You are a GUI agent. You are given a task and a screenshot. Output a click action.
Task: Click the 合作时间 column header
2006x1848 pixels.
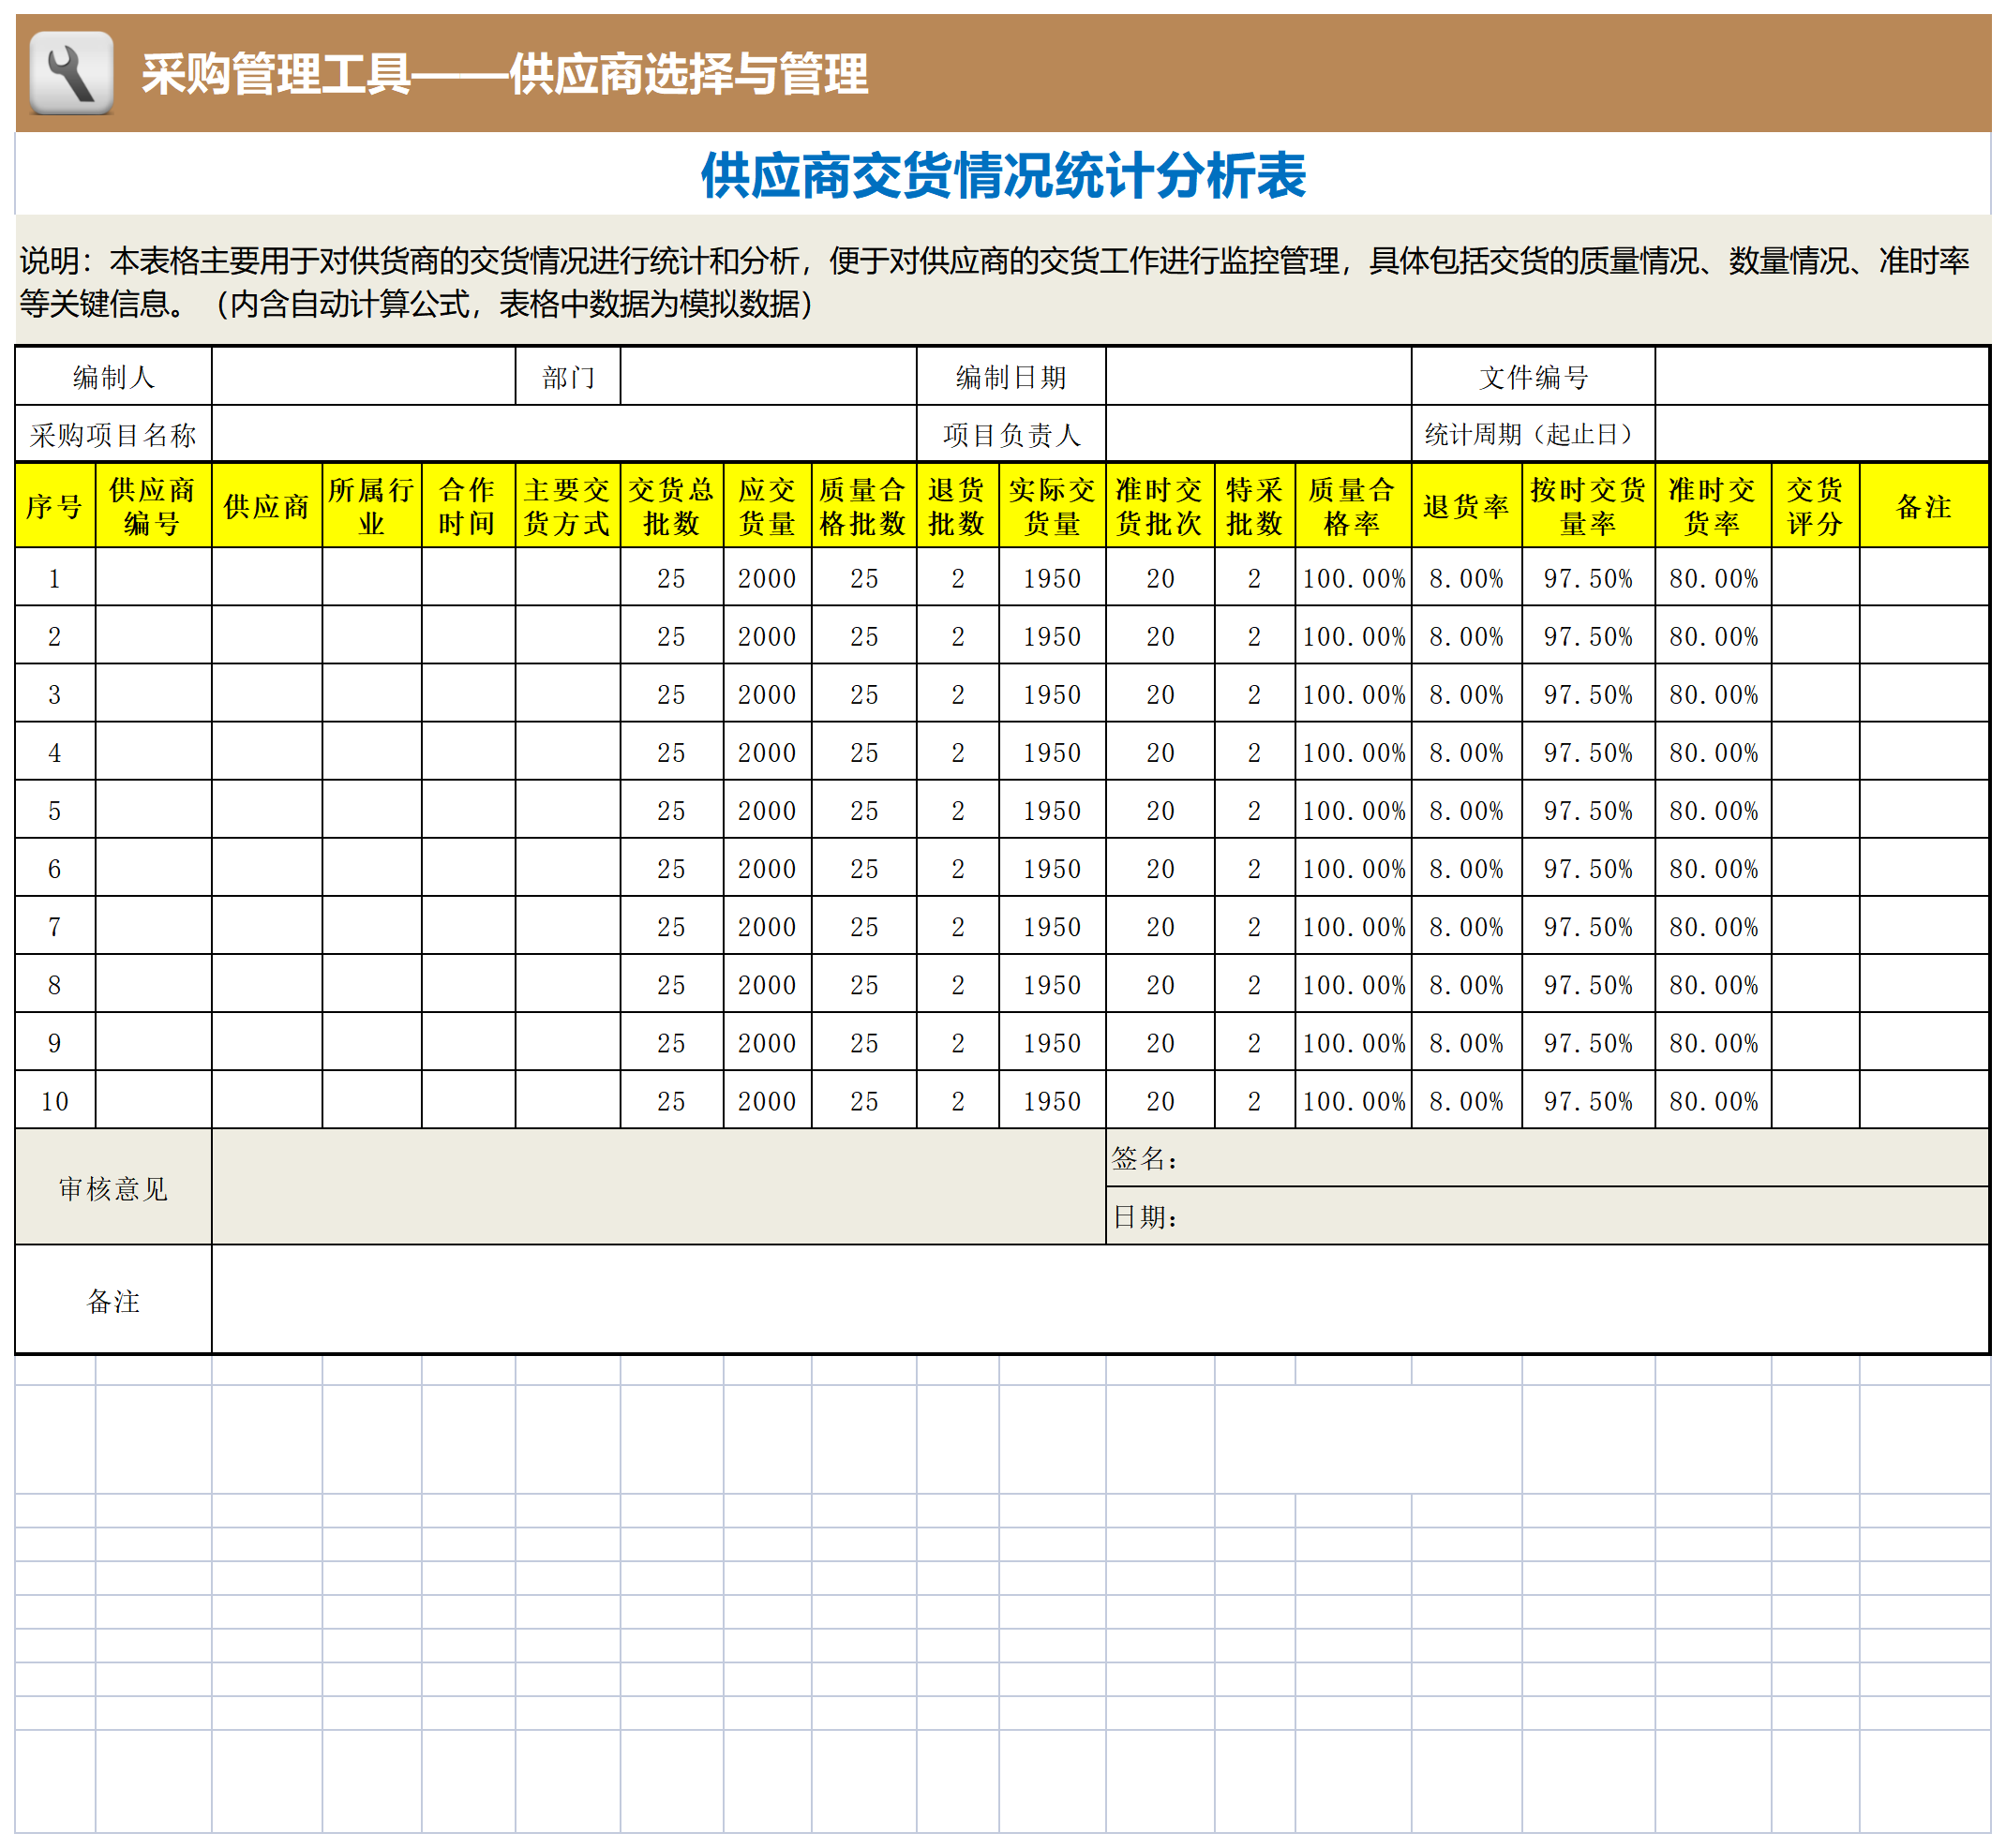click(467, 506)
